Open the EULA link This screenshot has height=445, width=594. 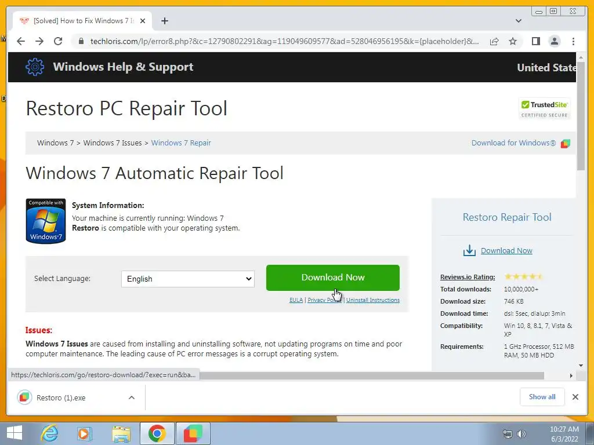point(296,300)
